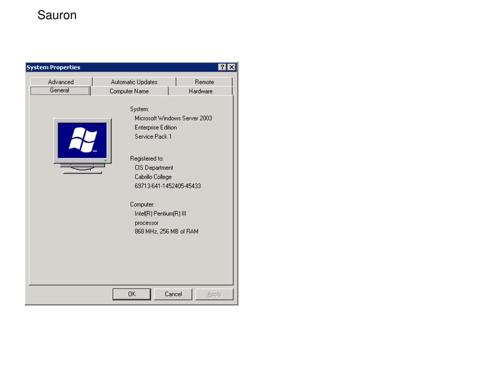Click the product ID 69713-641-1452405-45433
Screen dimensions: 489x367
pyautogui.click(x=168, y=186)
